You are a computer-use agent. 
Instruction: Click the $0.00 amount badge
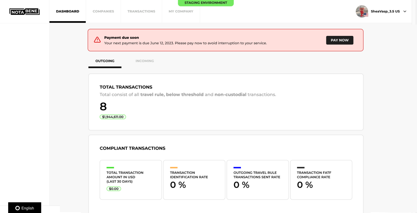click(x=114, y=189)
